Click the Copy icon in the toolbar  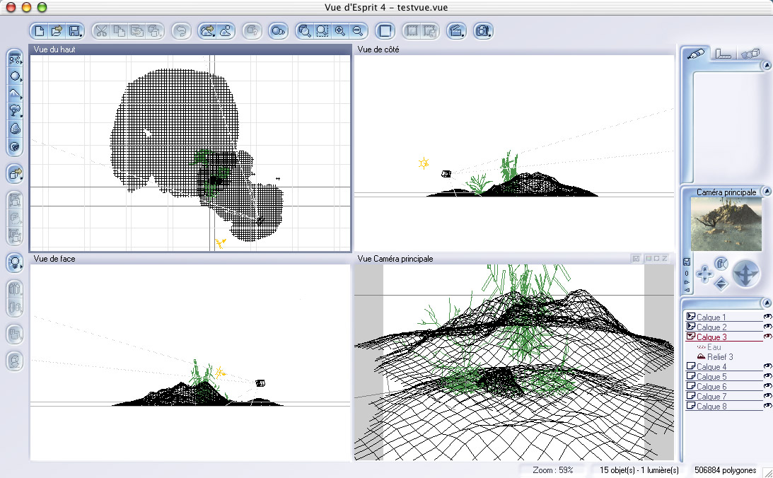[x=119, y=31]
